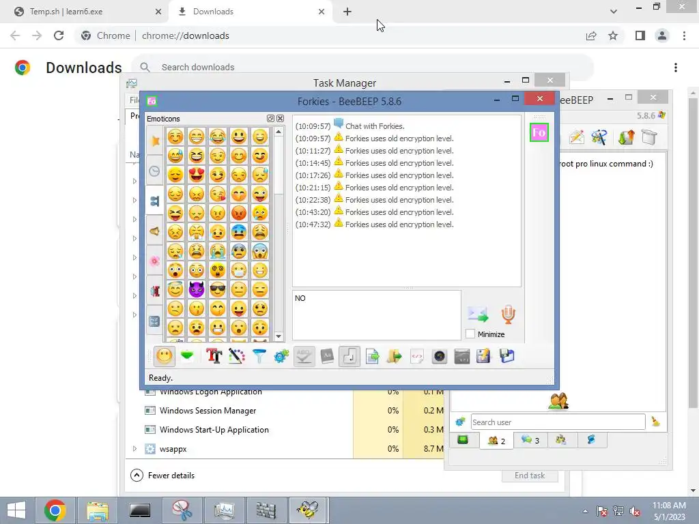Insert the heart-eyes emoji
Viewport: 699px width, 524px height.
(x=196, y=175)
